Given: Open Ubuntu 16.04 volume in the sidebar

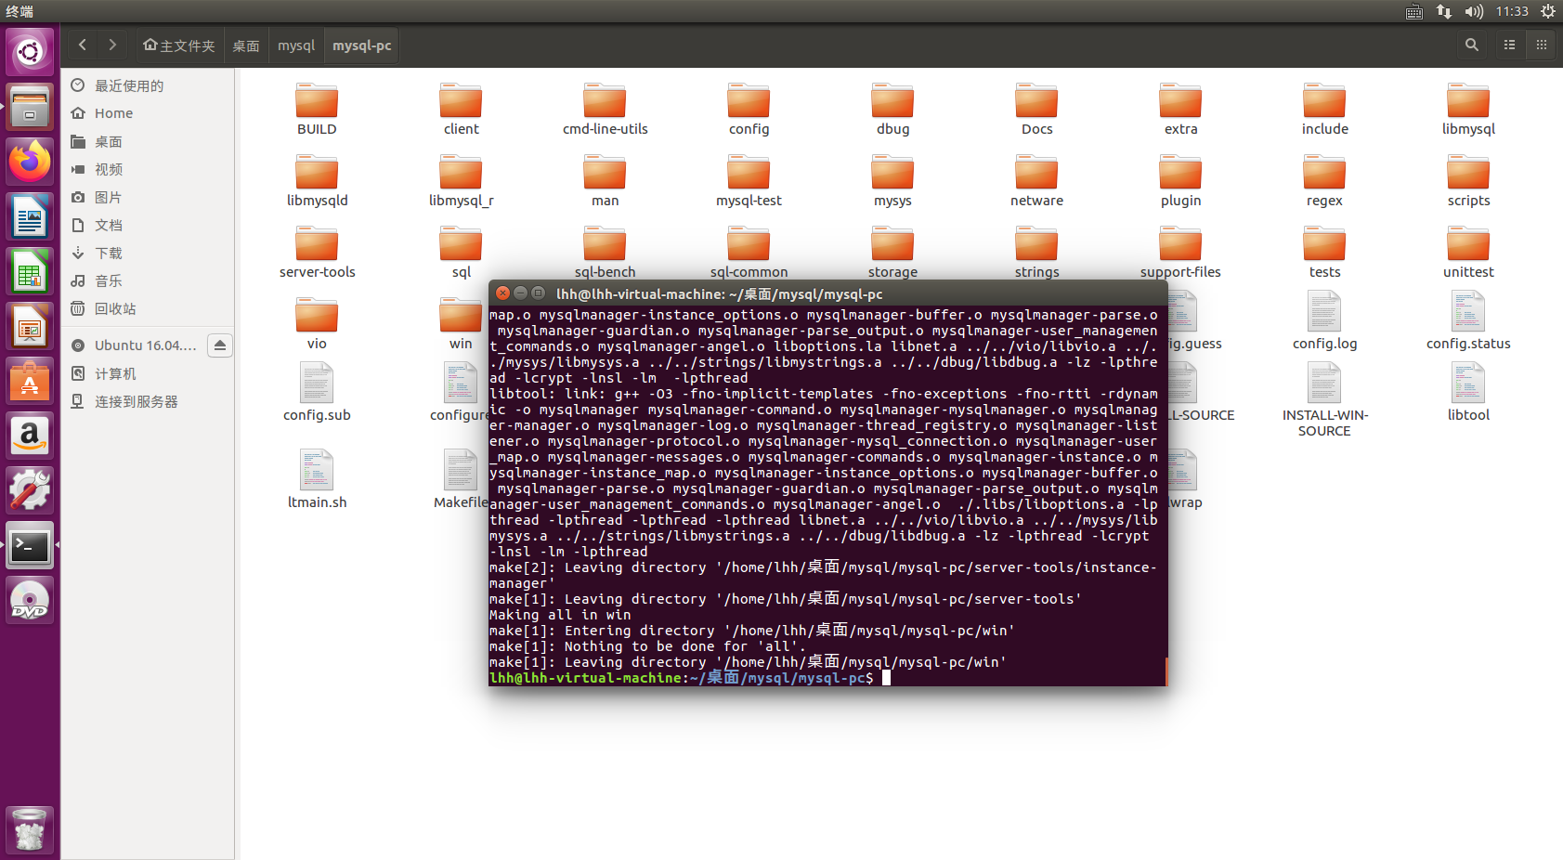Looking at the screenshot, I should tap(135, 345).
